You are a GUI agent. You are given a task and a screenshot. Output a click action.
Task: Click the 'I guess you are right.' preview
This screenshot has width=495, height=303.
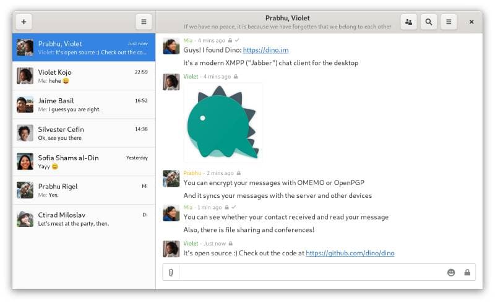pos(74,109)
